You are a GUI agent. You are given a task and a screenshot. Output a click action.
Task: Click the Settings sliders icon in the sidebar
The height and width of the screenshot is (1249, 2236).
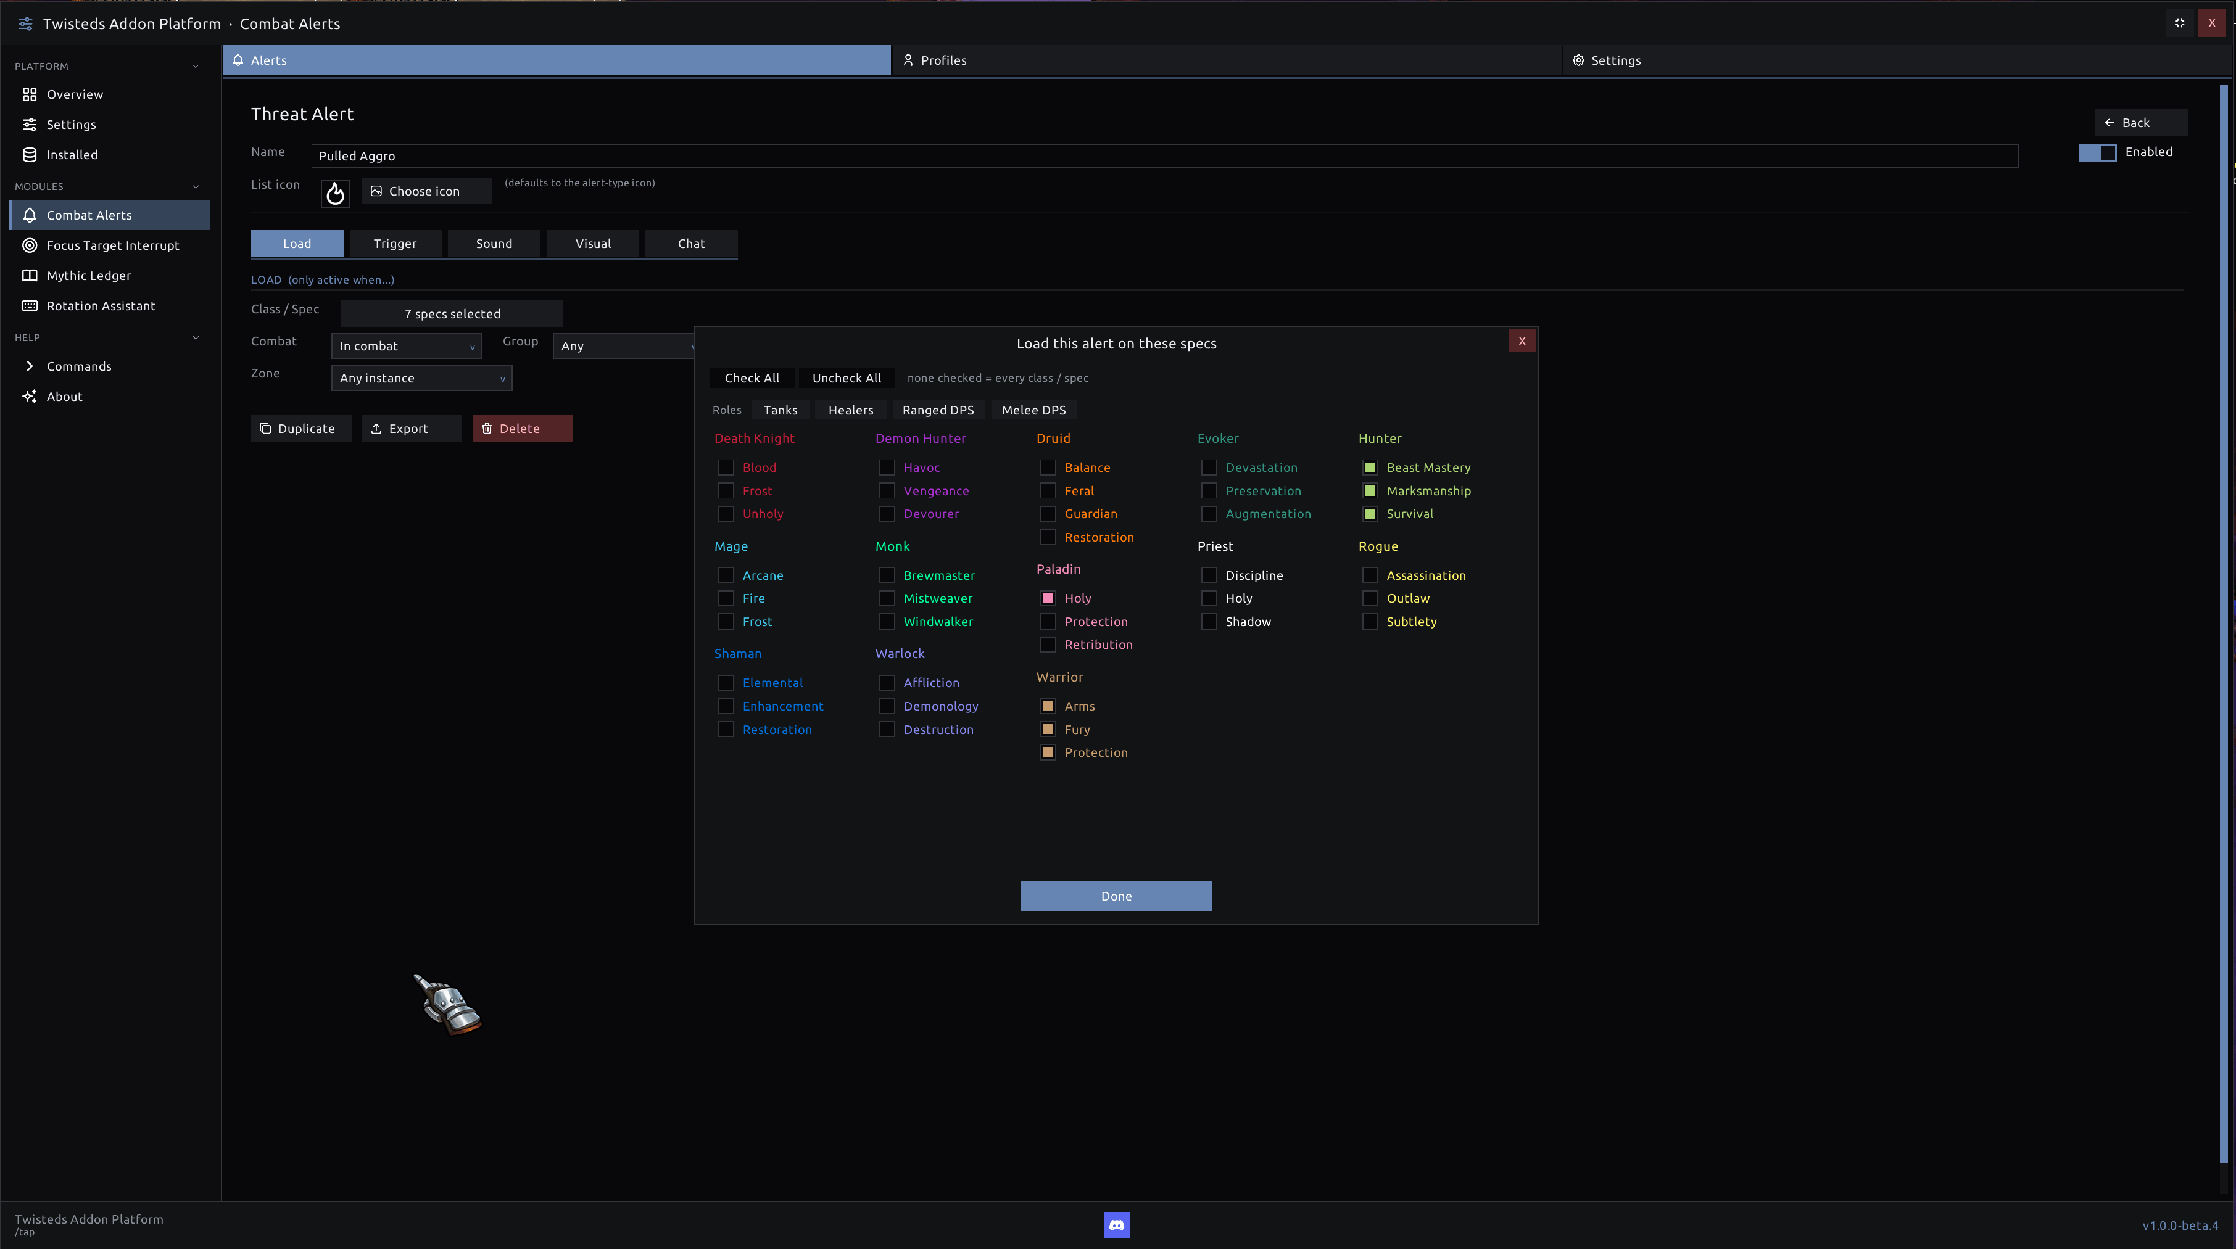tap(30, 124)
